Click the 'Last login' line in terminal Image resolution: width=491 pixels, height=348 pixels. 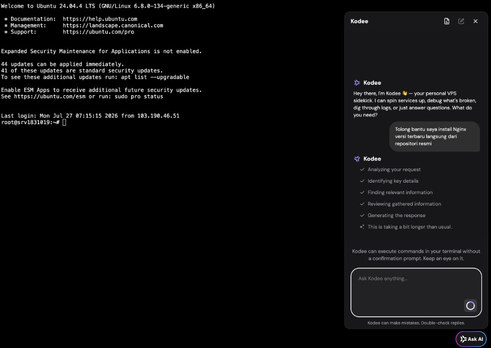(x=90, y=116)
